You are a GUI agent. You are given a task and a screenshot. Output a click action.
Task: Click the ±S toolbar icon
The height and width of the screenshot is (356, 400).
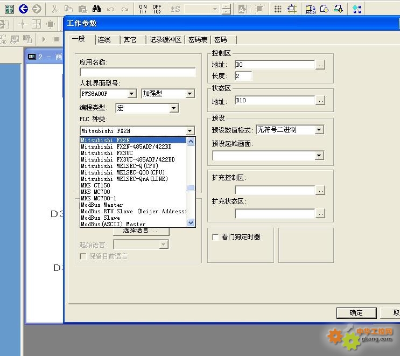point(176,10)
